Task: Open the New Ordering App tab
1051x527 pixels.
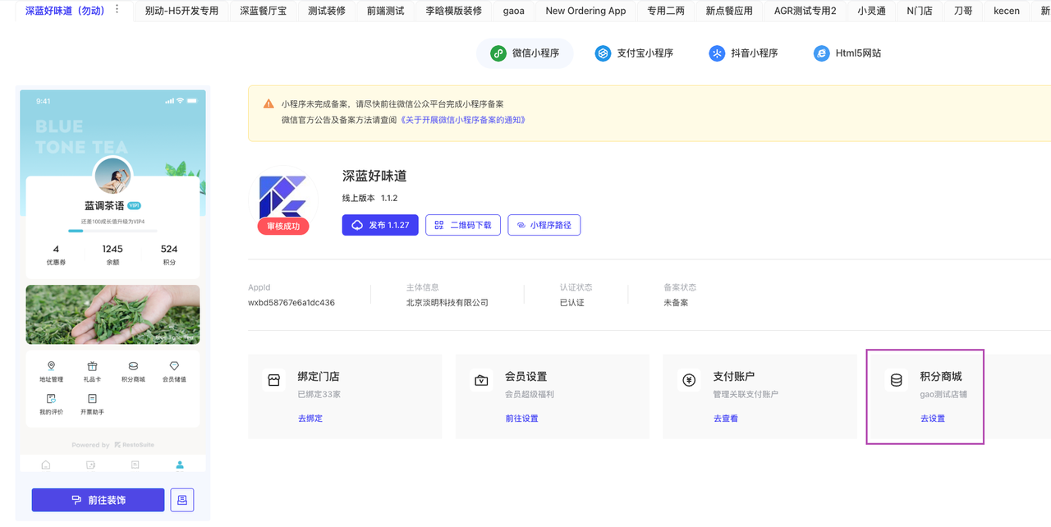Action: [585, 11]
